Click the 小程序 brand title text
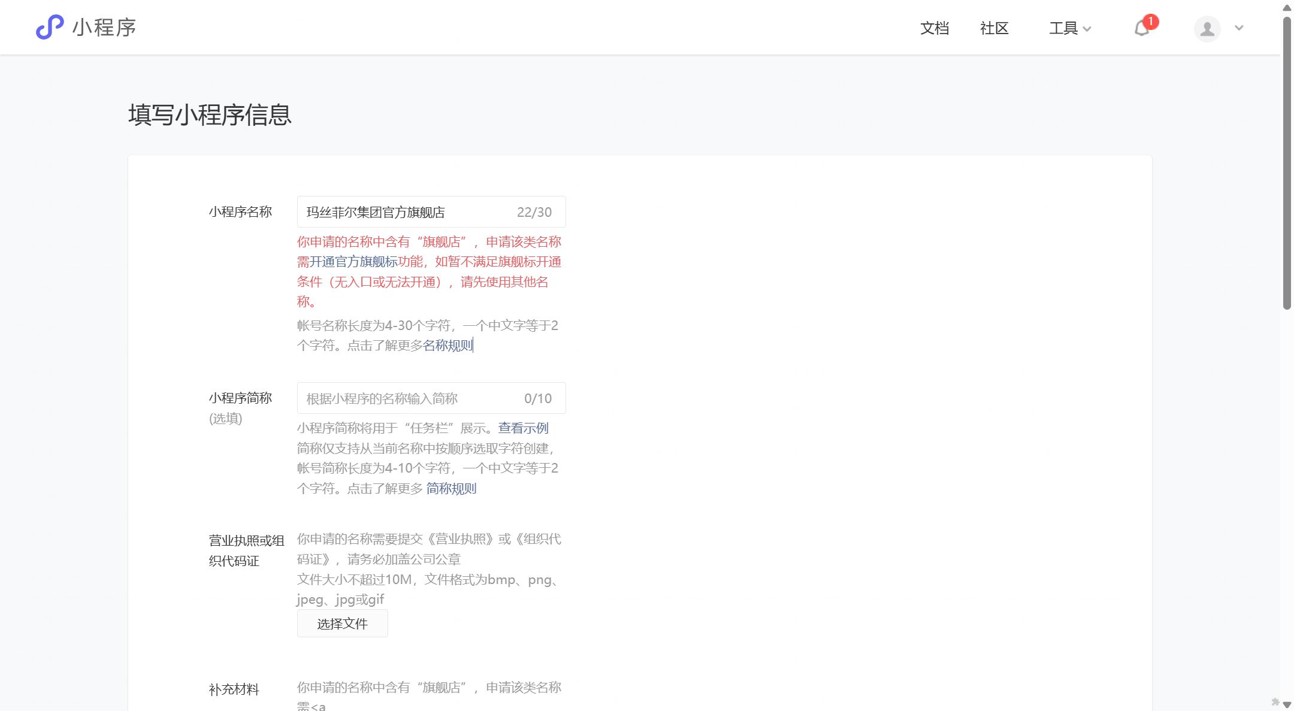Image resolution: width=1294 pixels, height=711 pixels. click(x=104, y=28)
